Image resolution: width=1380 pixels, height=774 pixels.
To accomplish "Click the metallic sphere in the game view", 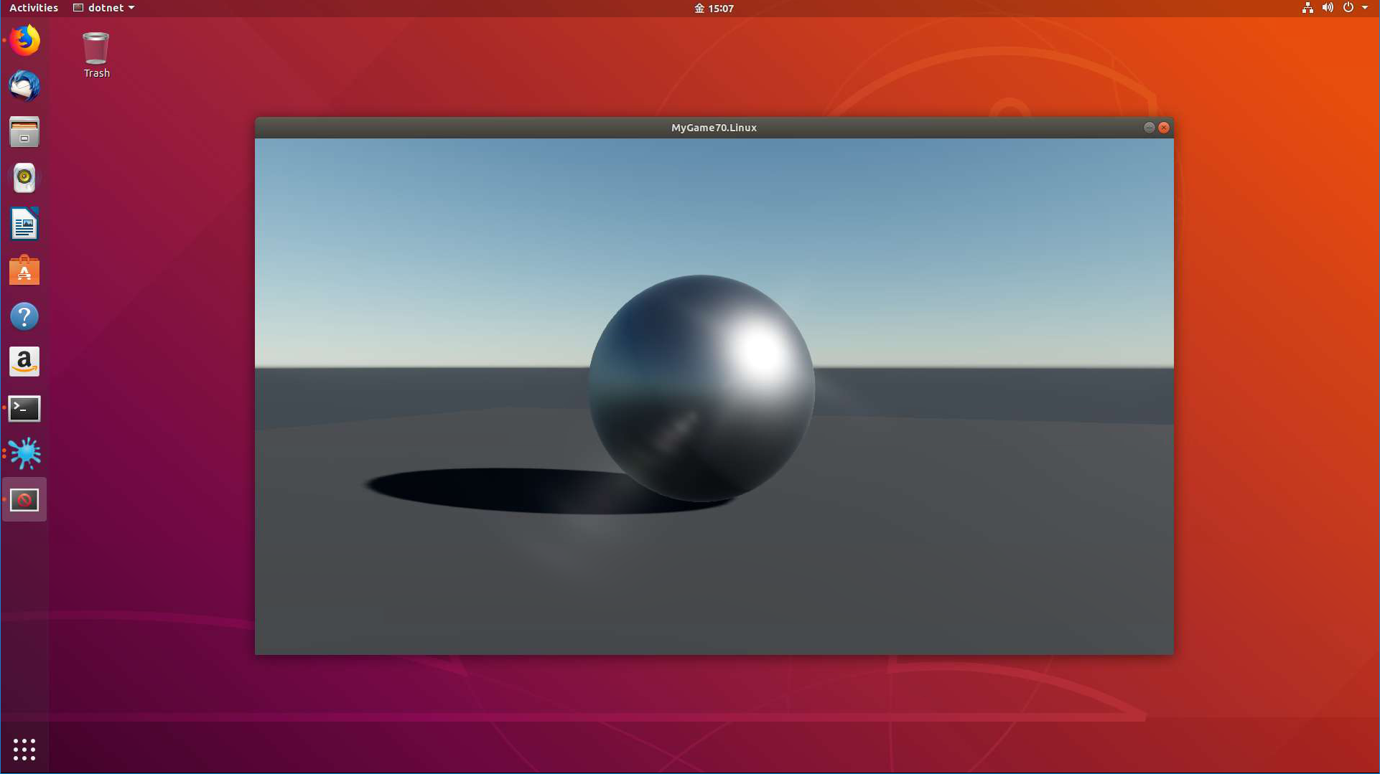I will (701, 388).
